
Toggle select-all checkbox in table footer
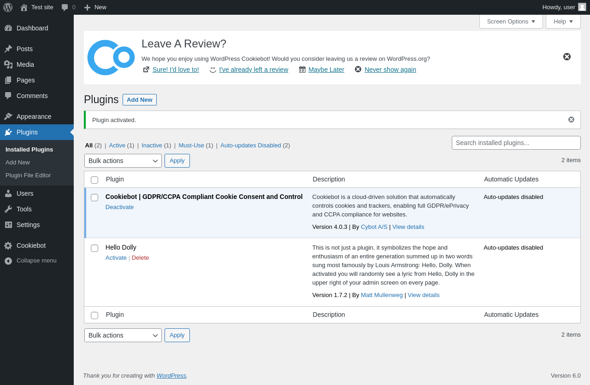tap(94, 315)
